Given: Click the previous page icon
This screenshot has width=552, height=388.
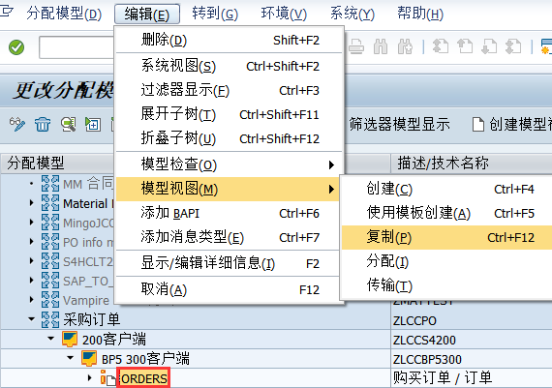Looking at the screenshot, I should 465,46.
